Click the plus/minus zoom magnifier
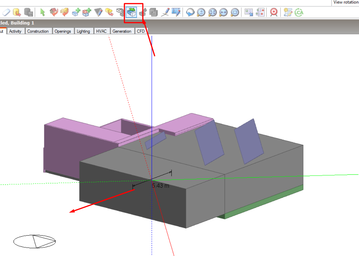Viewport: 359px width, 256px height. click(x=201, y=12)
